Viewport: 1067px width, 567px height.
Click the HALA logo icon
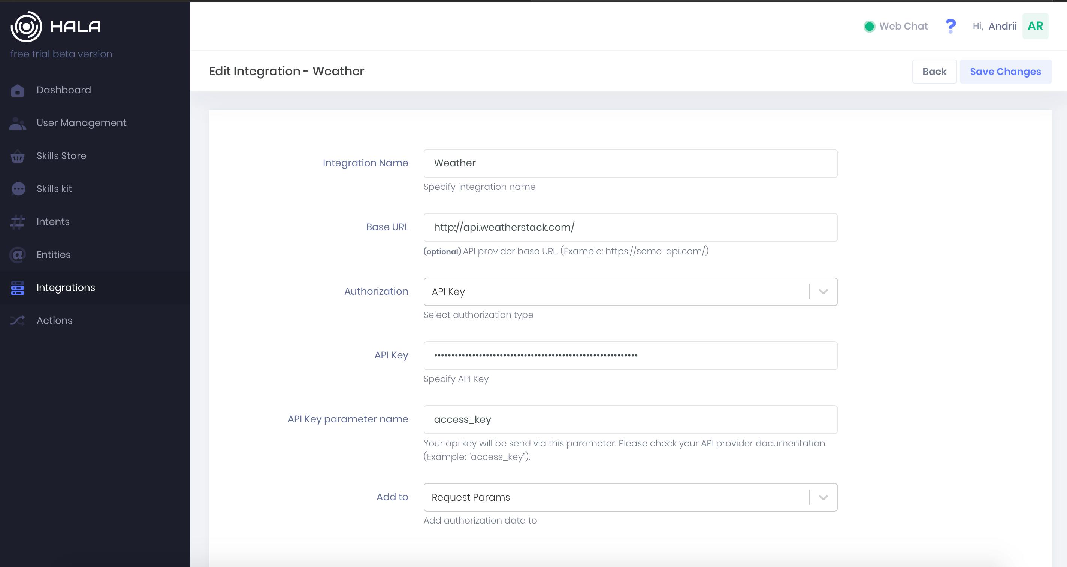coord(26,27)
